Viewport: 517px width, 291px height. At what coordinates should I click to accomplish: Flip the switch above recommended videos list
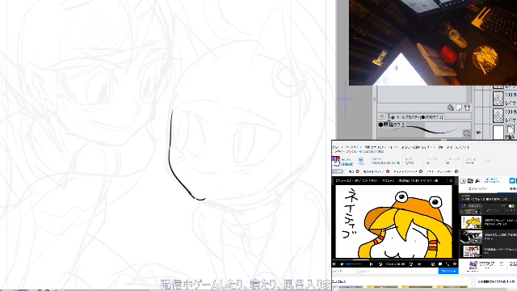(511, 206)
